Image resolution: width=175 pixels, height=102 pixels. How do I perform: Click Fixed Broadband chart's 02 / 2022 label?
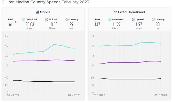(x=99, y=95)
